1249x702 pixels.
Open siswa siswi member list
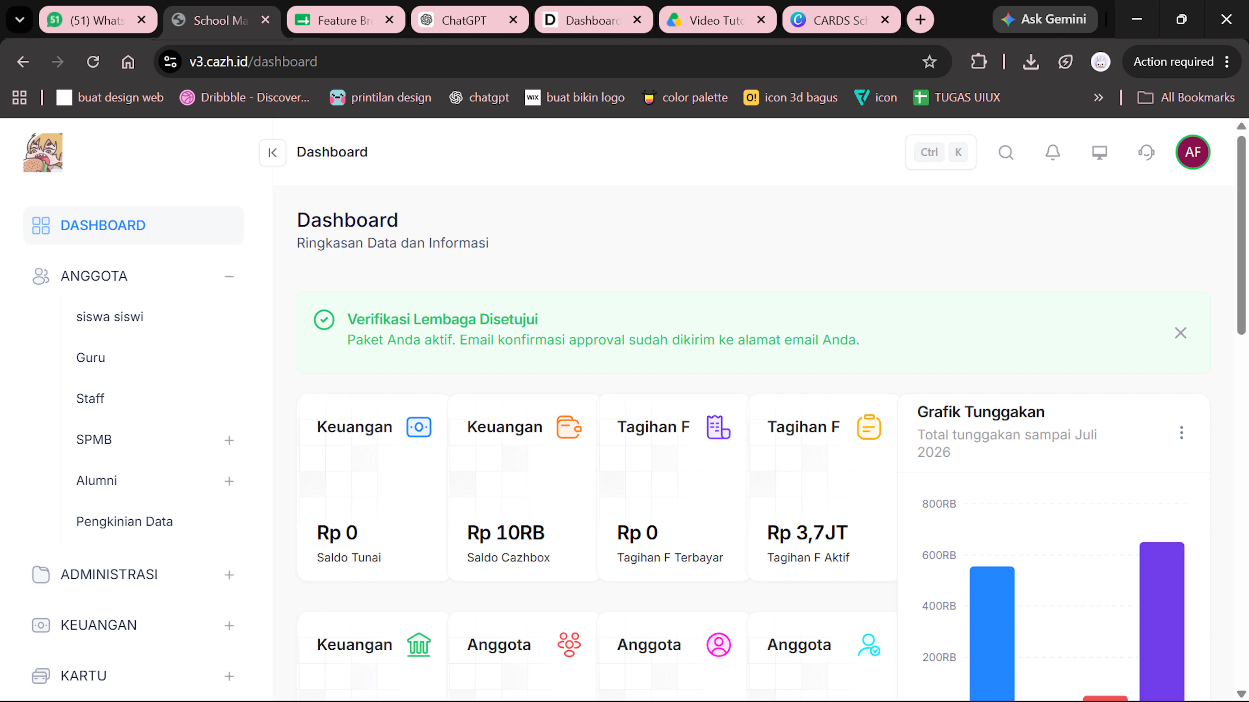coord(110,317)
